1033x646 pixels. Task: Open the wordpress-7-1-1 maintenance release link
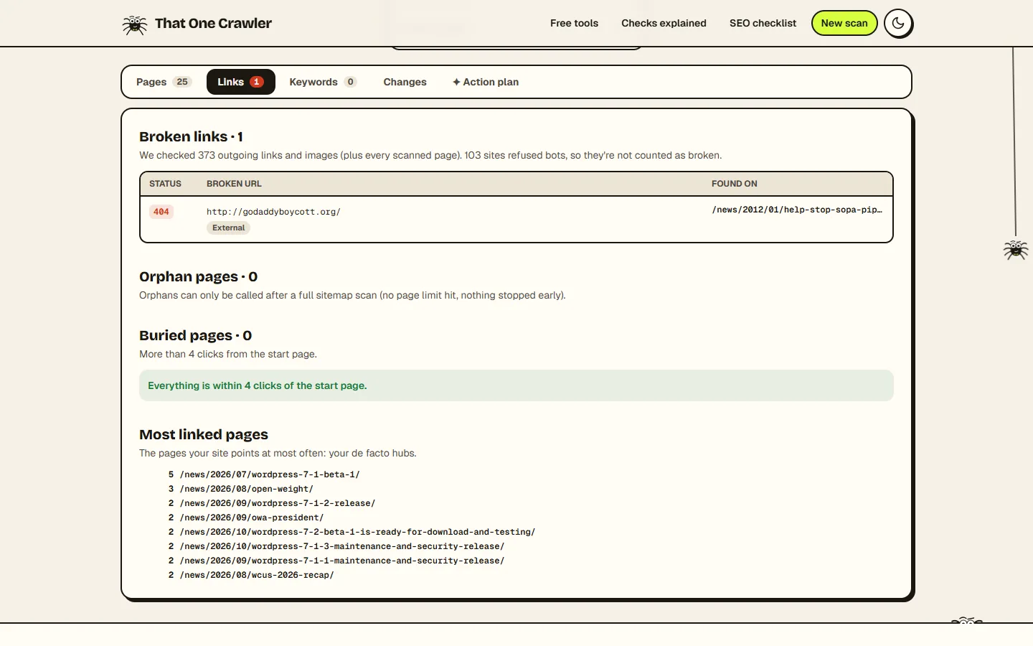tap(342, 561)
